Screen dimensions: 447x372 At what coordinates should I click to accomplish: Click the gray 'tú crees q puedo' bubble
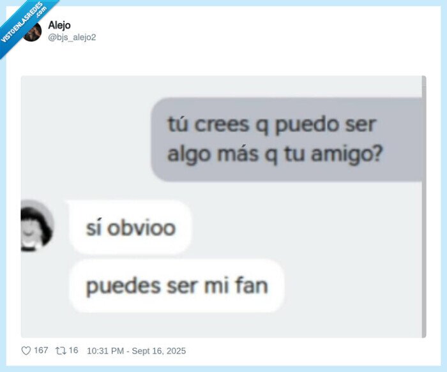click(x=287, y=140)
